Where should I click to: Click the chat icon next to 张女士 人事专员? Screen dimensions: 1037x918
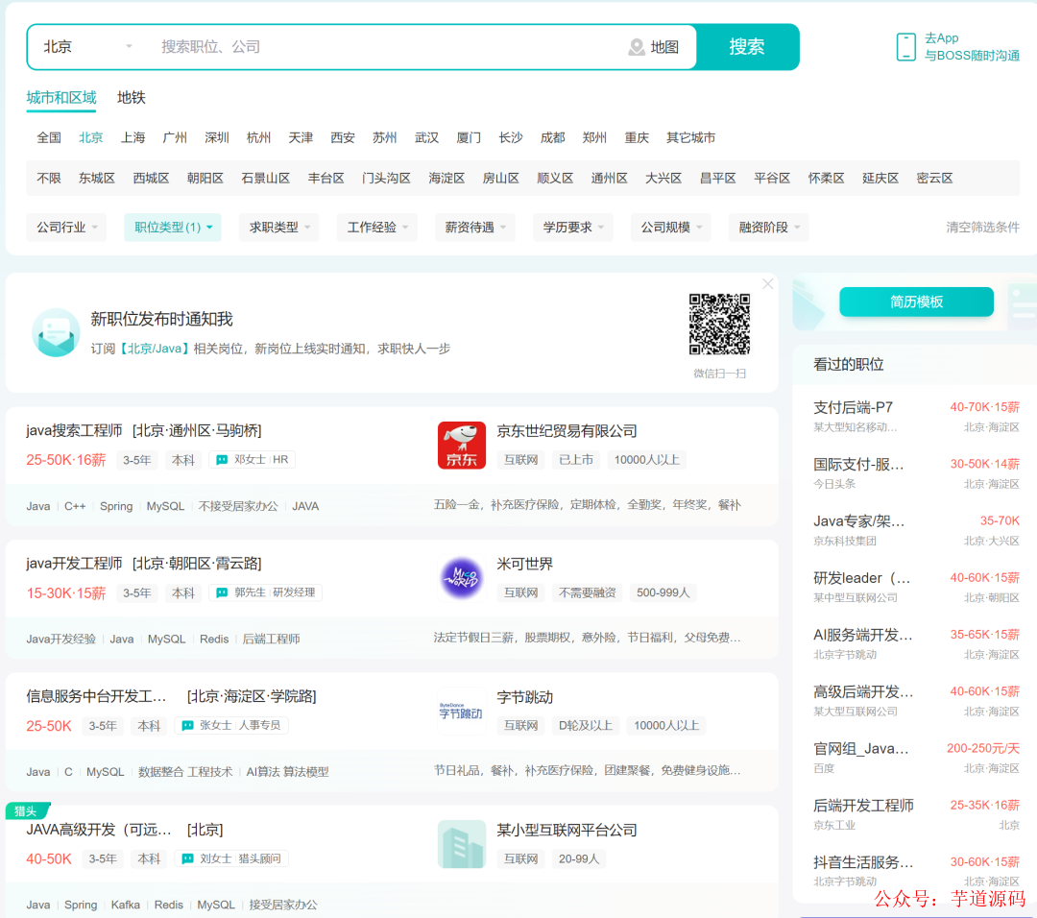point(188,726)
